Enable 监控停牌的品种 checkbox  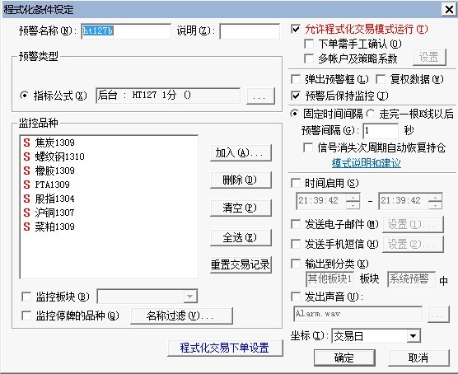tap(26, 316)
